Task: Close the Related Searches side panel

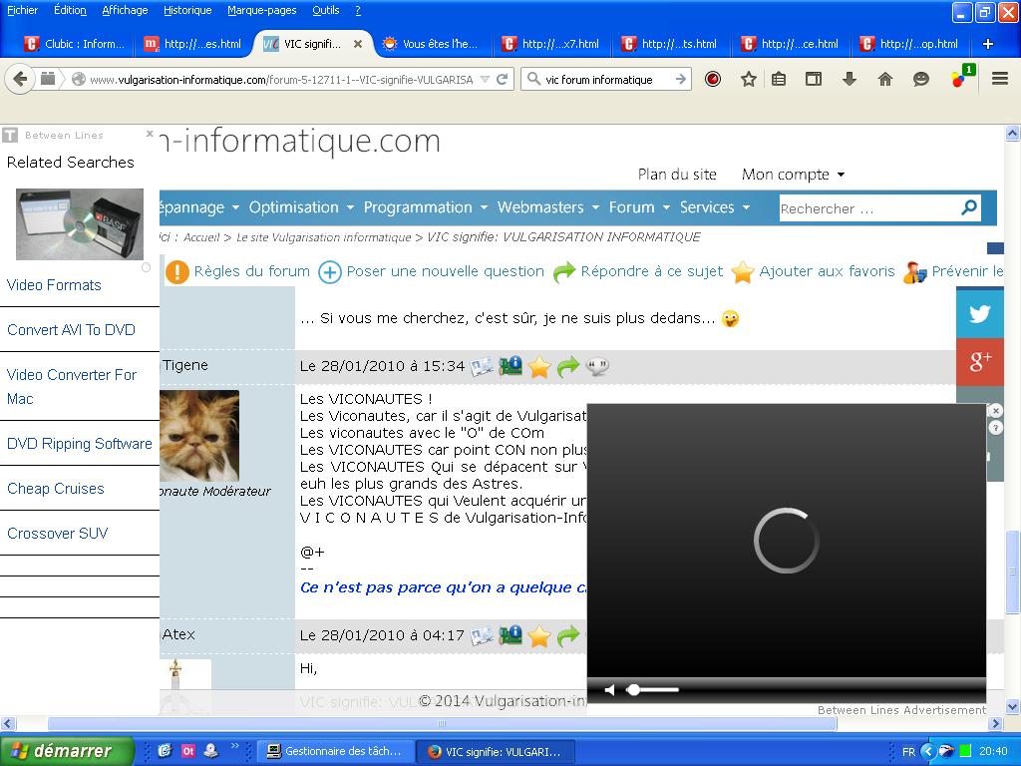Action: 150,134
